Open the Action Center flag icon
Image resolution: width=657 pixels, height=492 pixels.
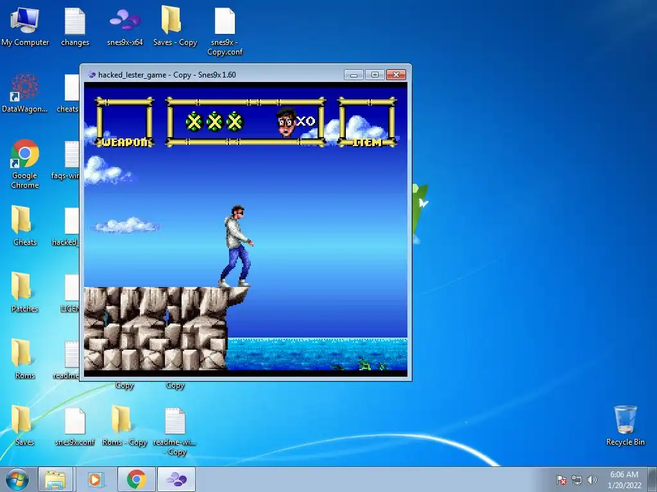pyautogui.click(x=561, y=480)
